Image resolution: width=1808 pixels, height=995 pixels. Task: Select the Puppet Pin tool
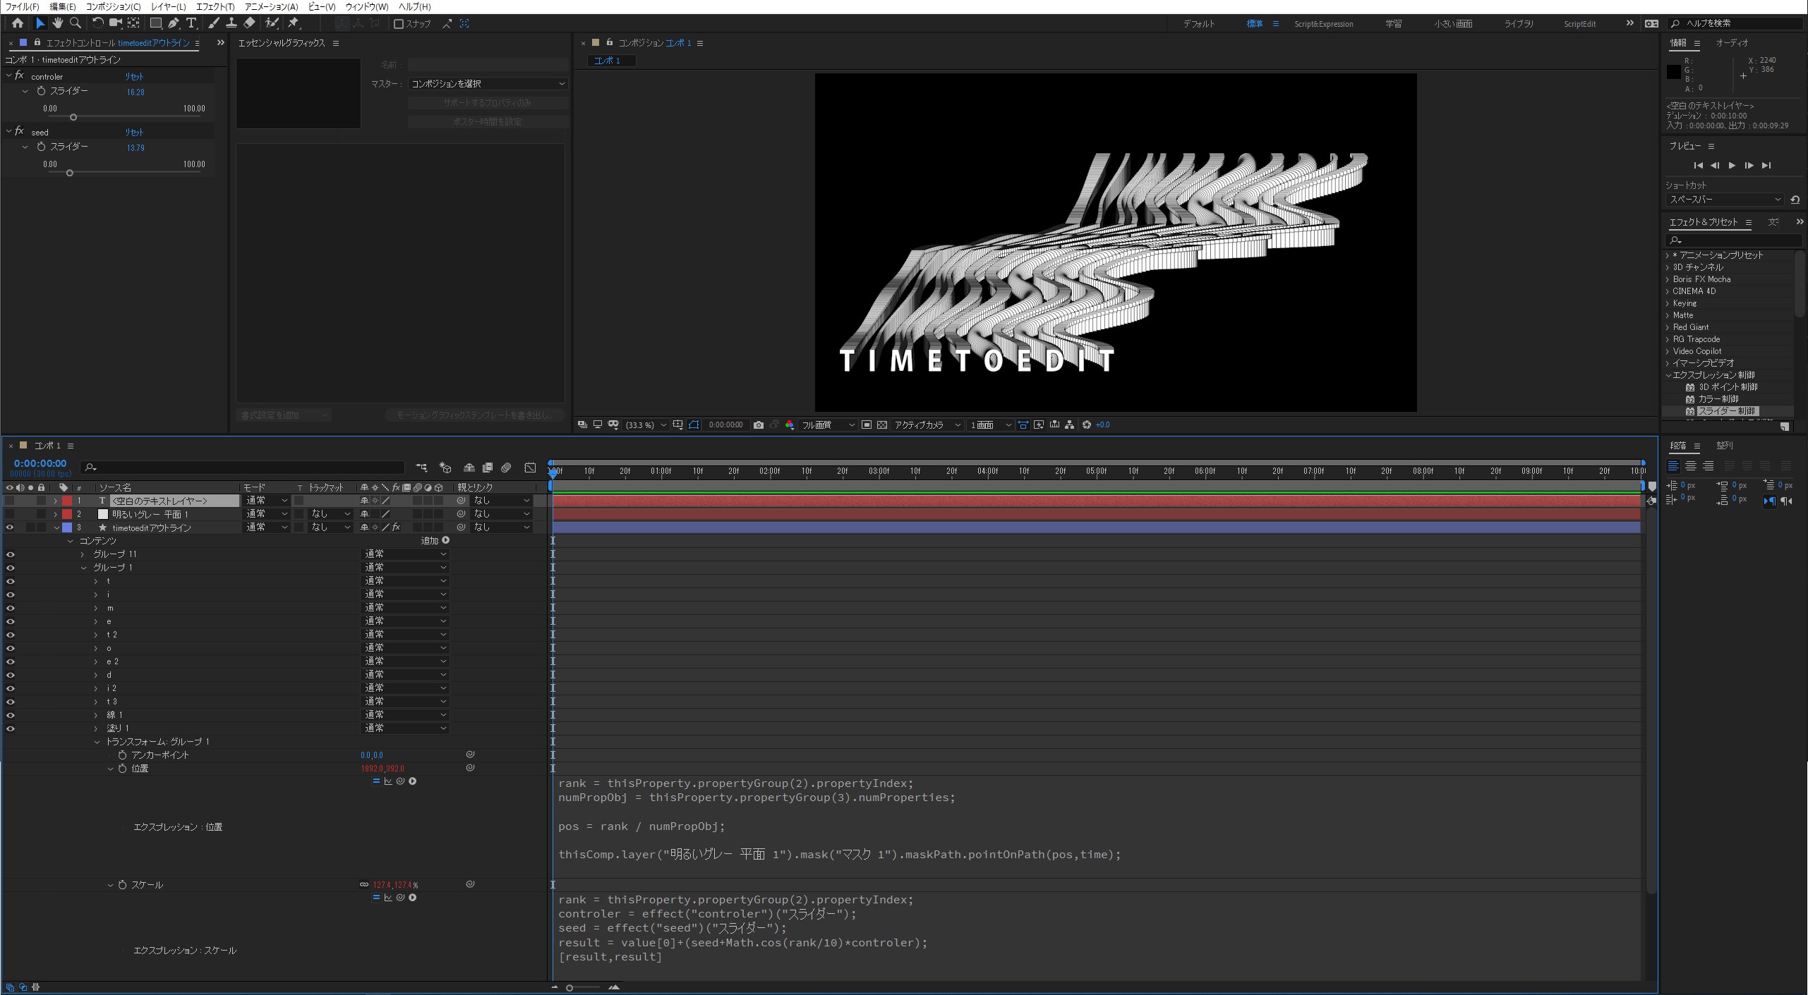294,23
